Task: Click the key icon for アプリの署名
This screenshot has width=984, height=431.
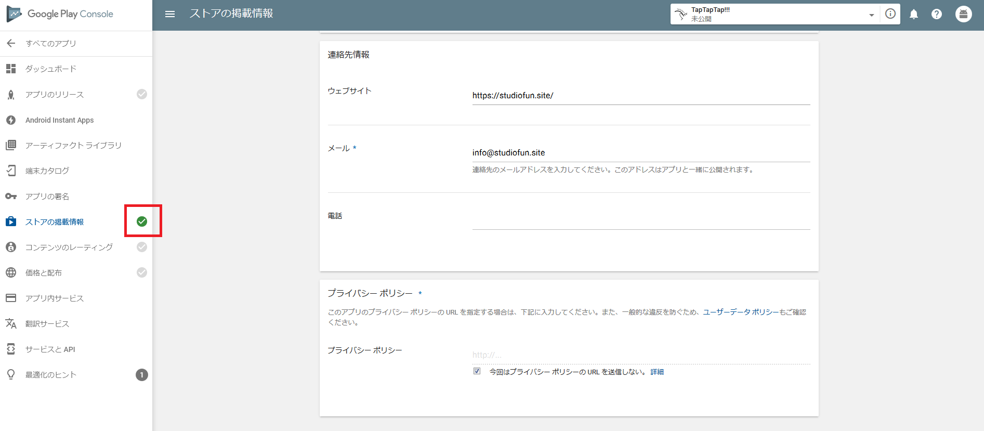Action: (x=11, y=196)
